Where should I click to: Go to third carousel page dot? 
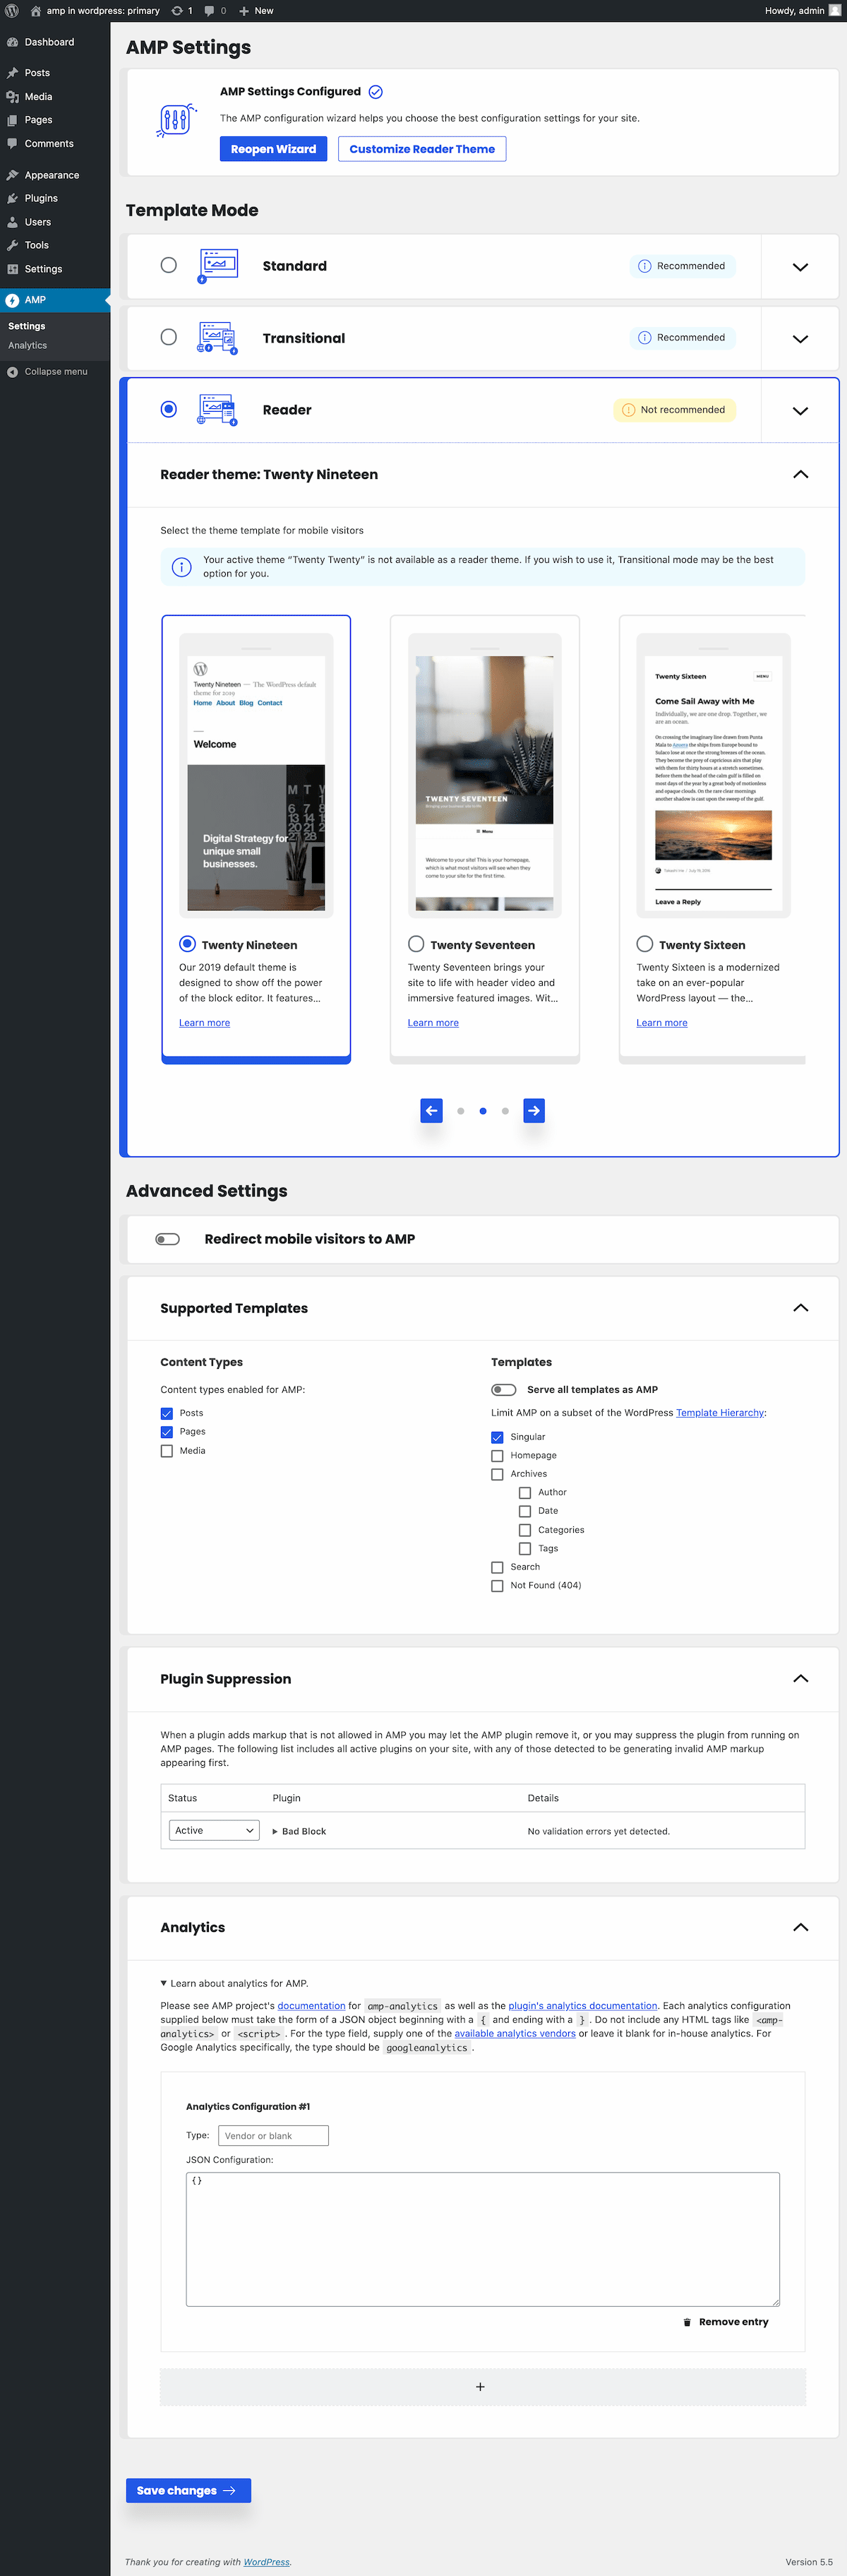point(505,1111)
